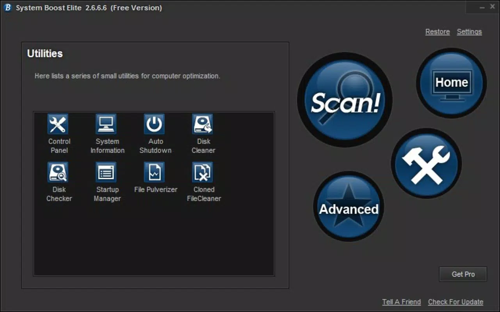Viewport: 500px width, 312px height.
Task: Open the Control Panel utility icon
Action: (x=58, y=124)
